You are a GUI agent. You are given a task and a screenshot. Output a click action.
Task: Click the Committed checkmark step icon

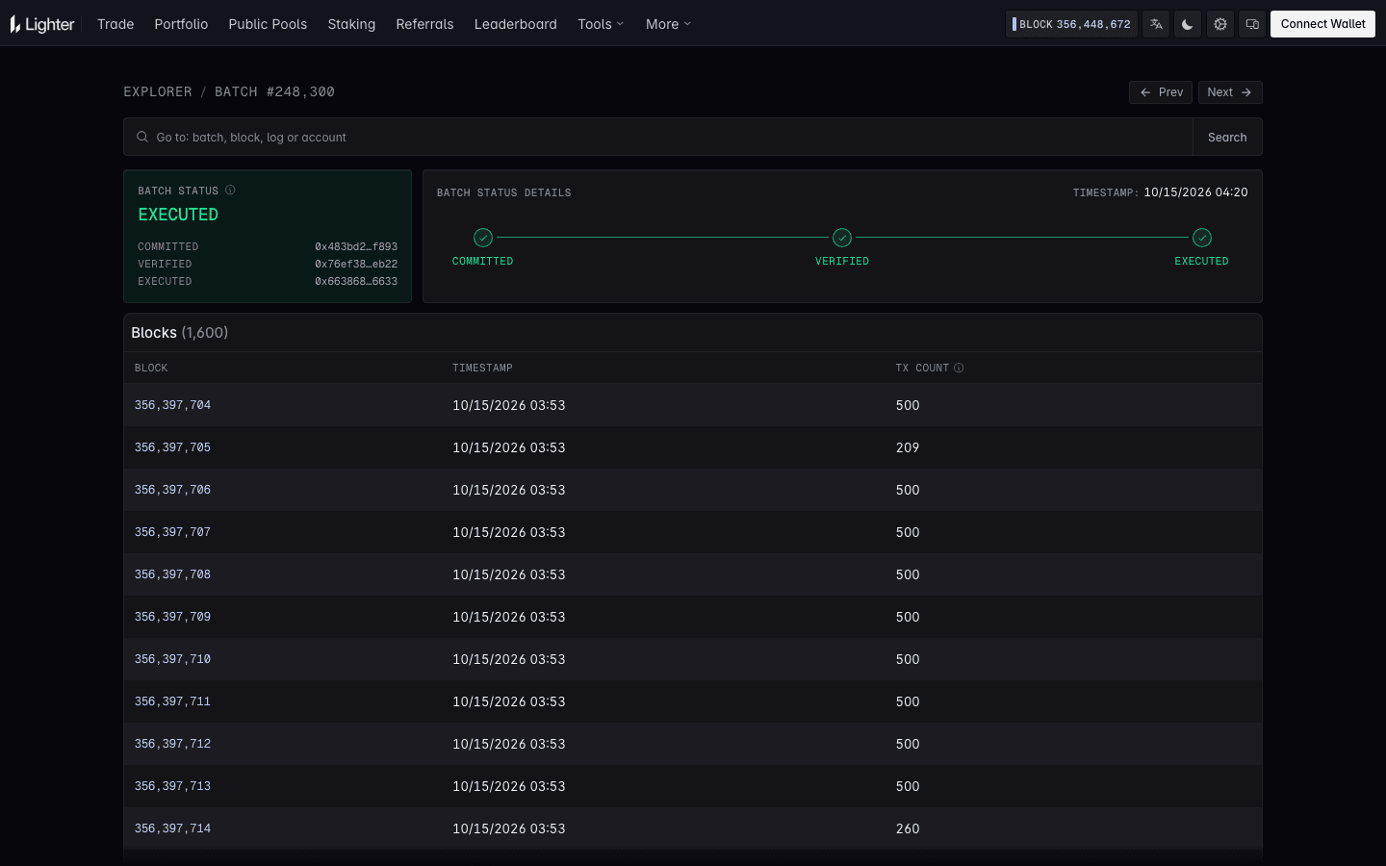483,238
